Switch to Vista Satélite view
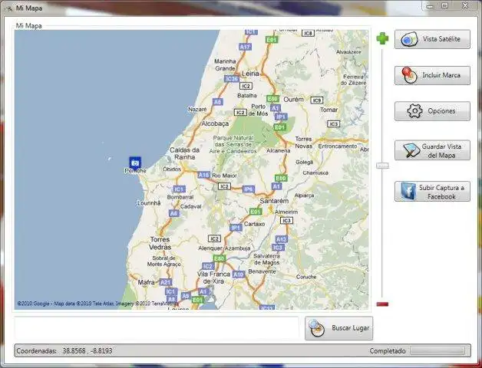Screen dimensions: 482x368 click(x=432, y=39)
